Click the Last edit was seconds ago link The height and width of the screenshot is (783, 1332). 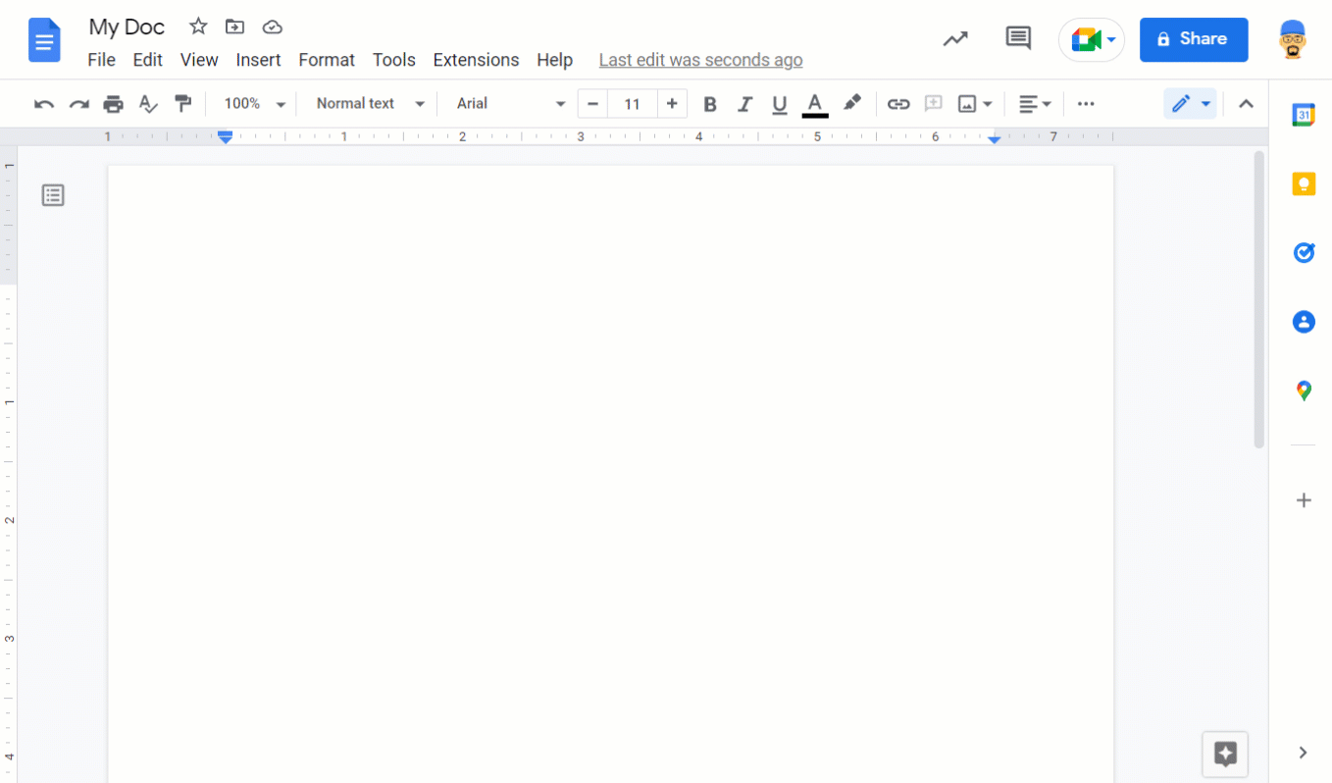pyautogui.click(x=700, y=60)
